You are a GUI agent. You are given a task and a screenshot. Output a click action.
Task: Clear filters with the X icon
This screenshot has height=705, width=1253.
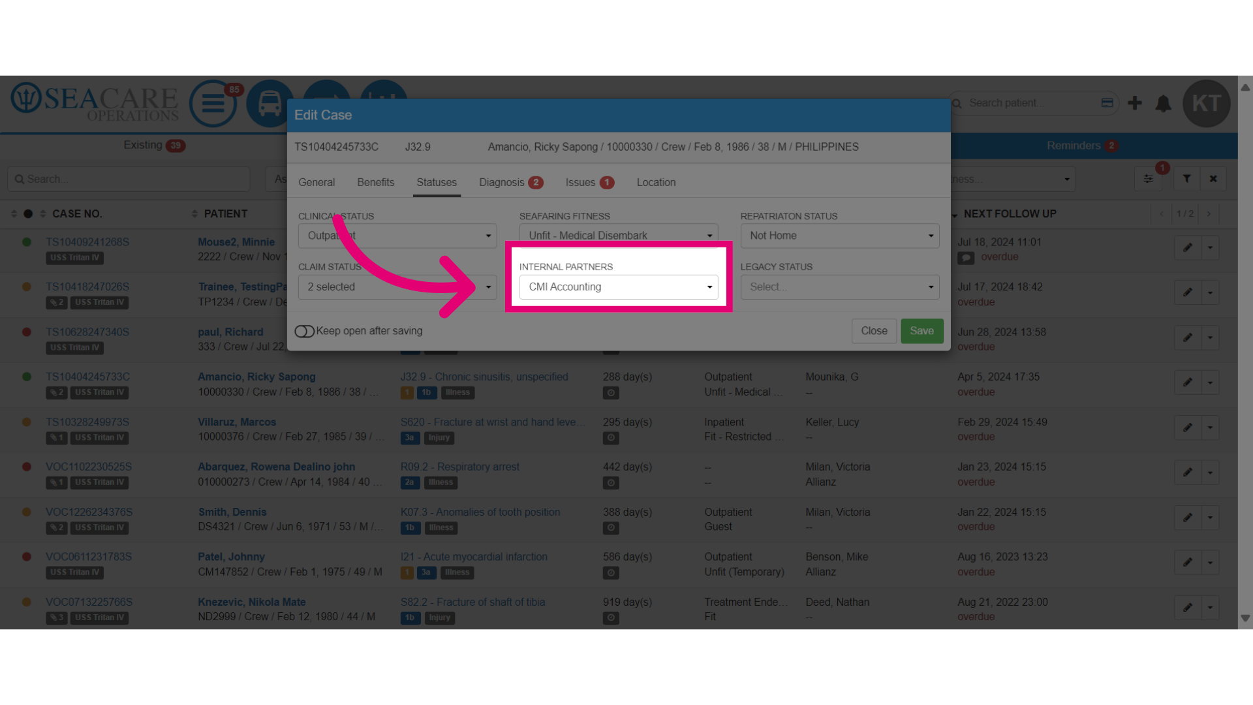coord(1213,179)
